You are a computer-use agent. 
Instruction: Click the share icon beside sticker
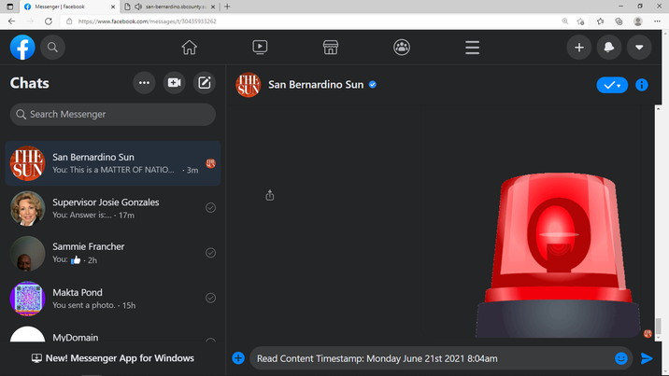click(x=270, y=195)
